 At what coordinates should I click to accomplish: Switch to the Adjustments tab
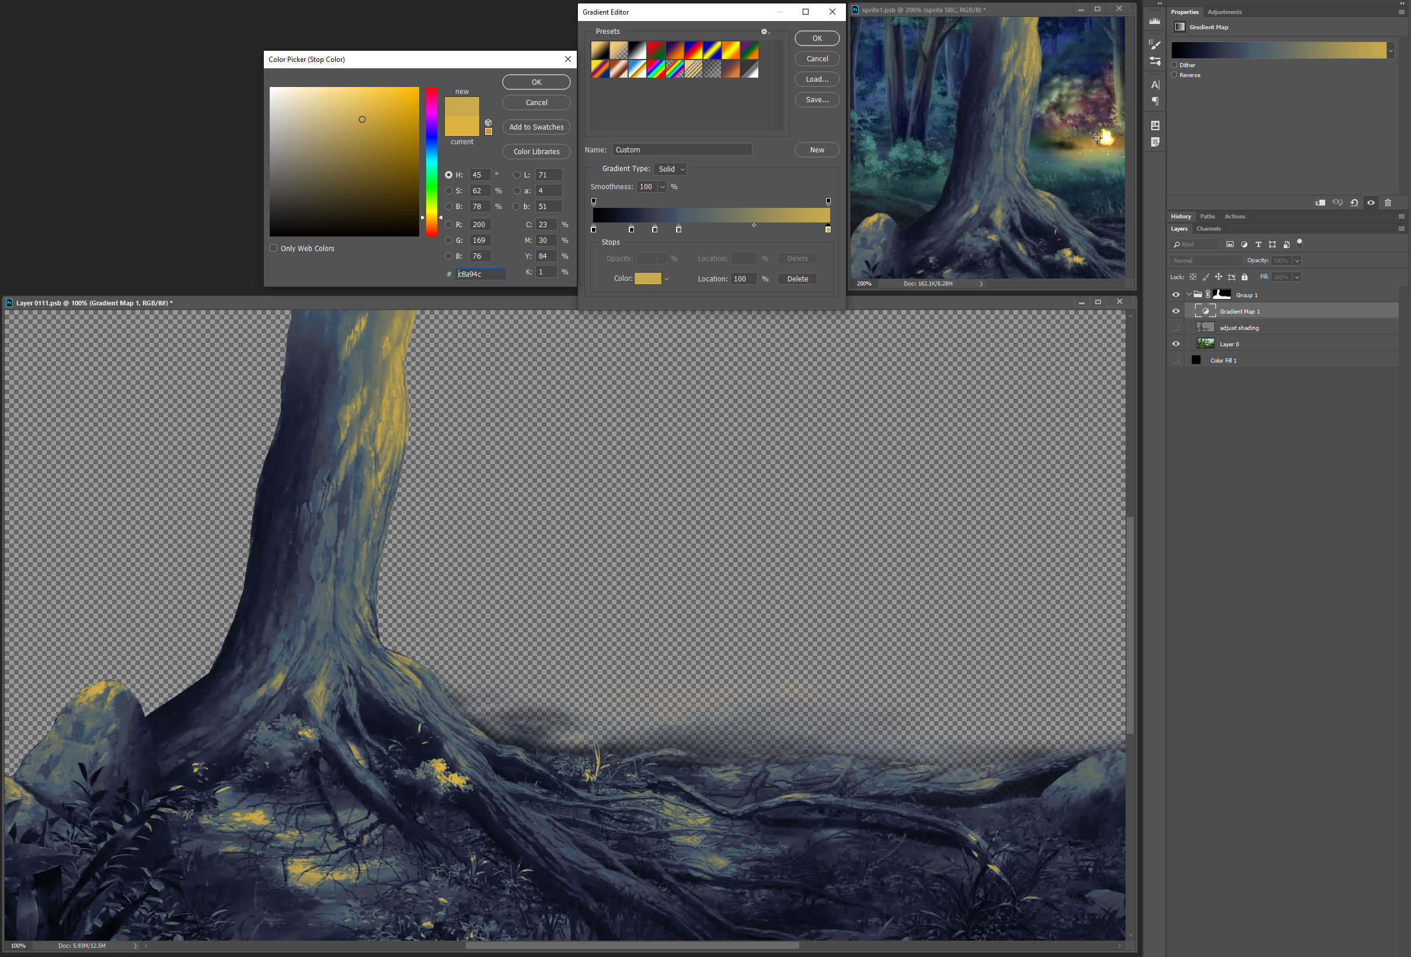1225,12
